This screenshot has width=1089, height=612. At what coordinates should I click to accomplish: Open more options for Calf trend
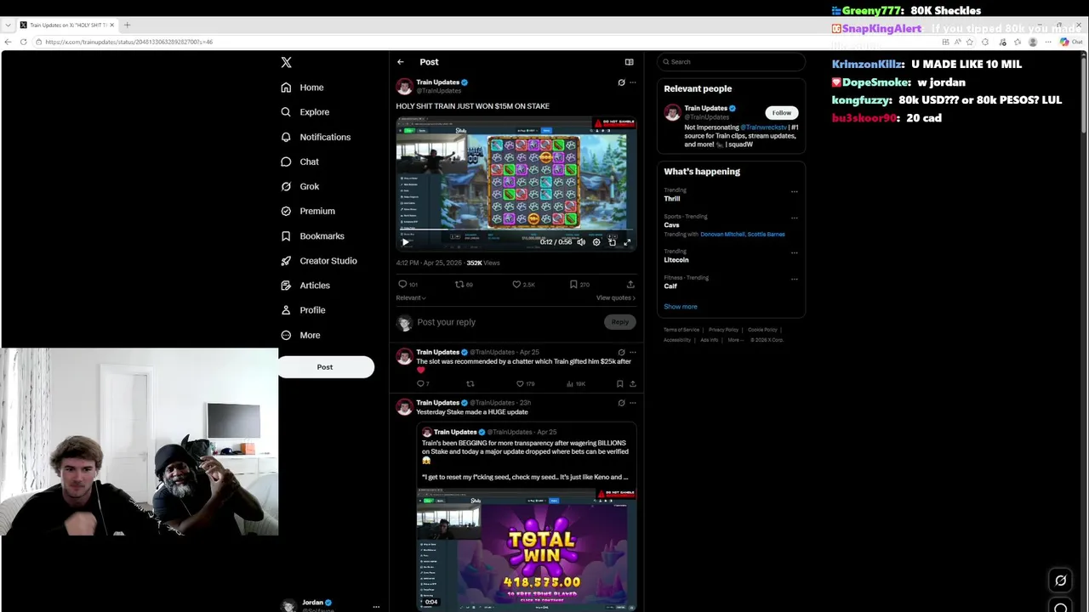click(x=795, y=280)
